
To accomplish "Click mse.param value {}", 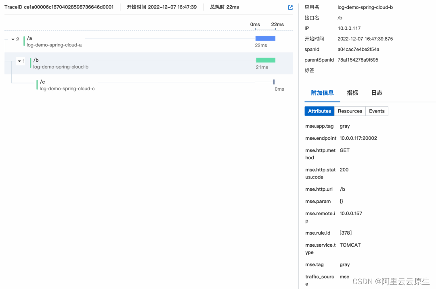I will click(342, 201).
